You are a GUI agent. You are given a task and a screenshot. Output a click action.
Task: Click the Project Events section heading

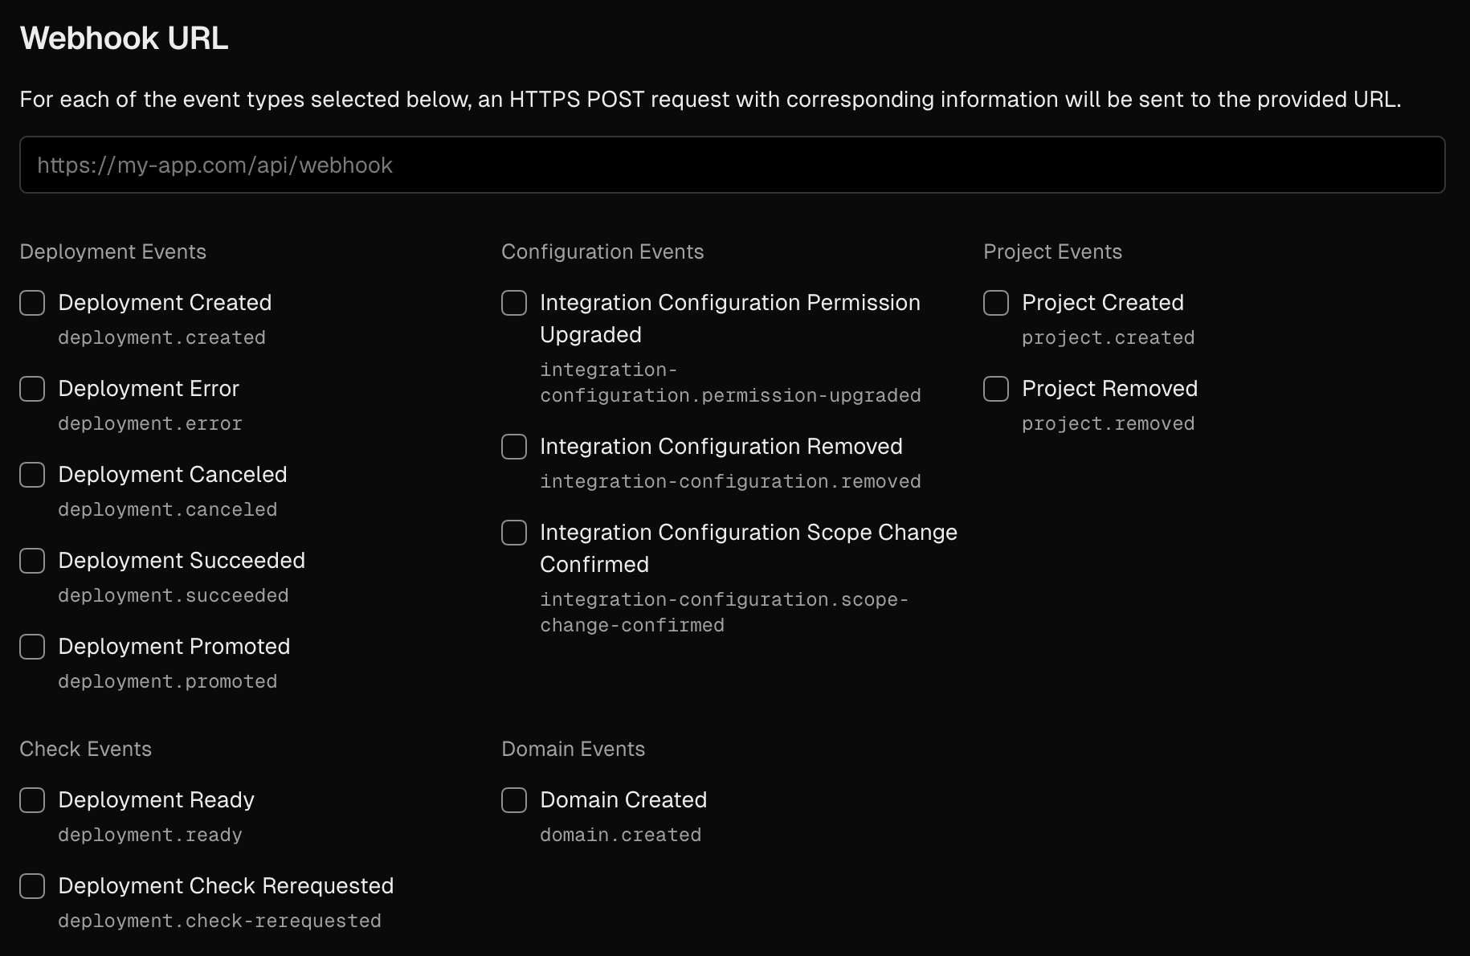click(x=1052, y=251)
